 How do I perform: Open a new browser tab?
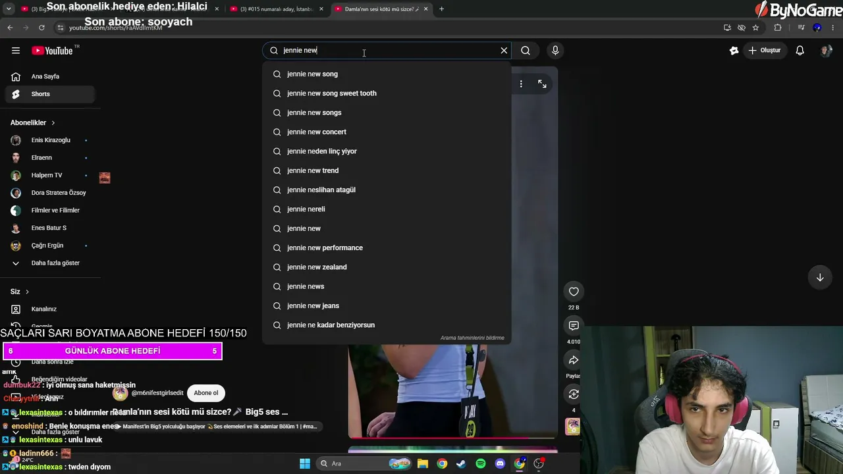click(x=441, y=9)
